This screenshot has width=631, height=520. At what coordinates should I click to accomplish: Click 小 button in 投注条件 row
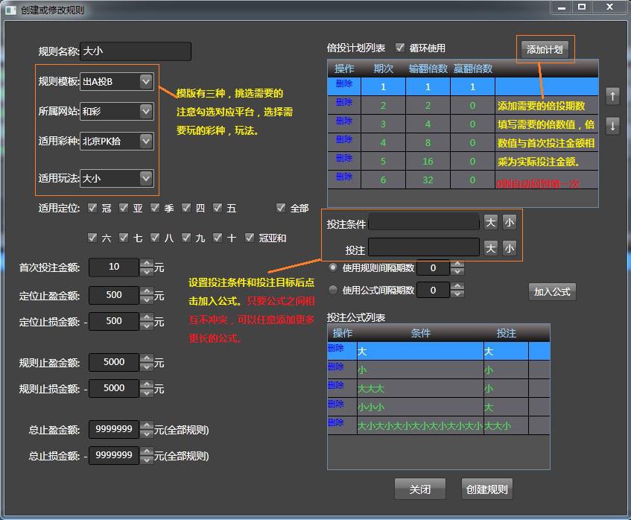(x=509, y=222)
